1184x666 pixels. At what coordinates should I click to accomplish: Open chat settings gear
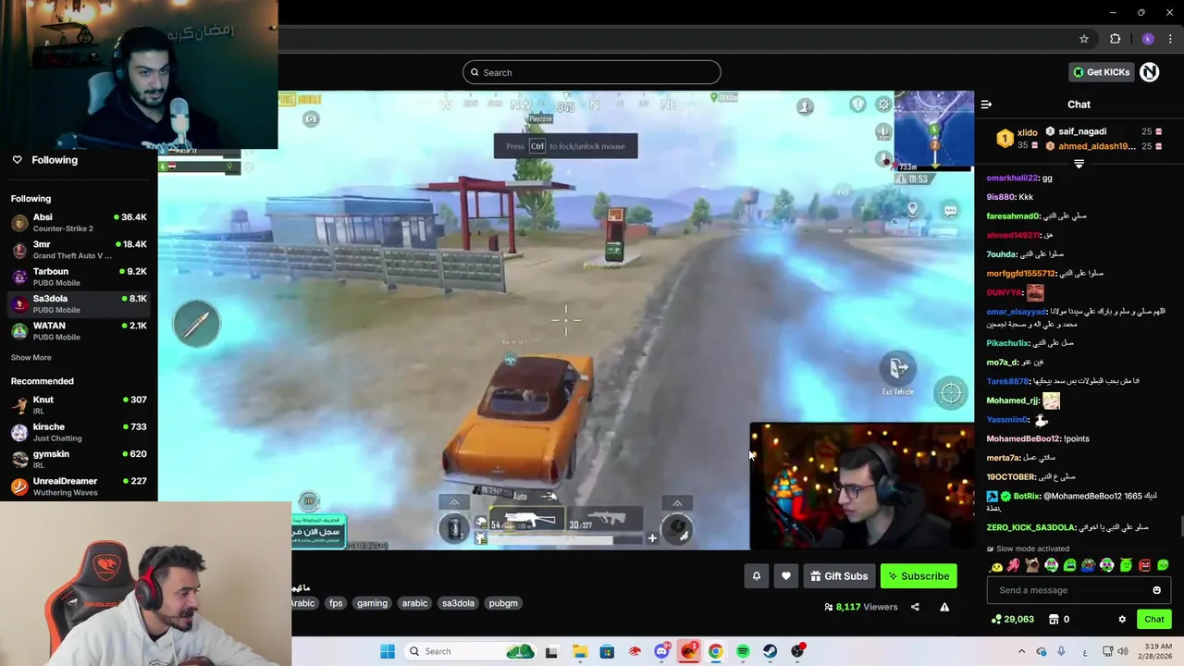(x=1122, y=620)
